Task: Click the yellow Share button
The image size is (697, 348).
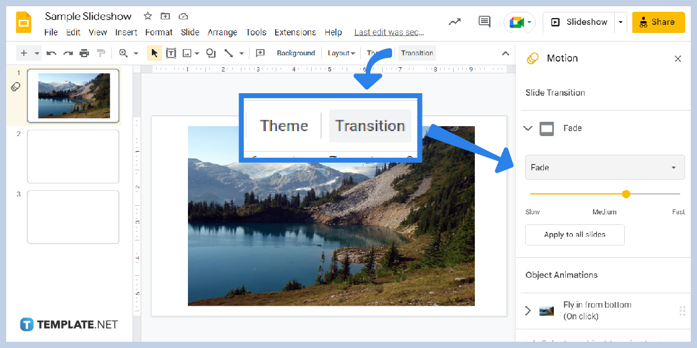Action: click(x=658, y=22)
